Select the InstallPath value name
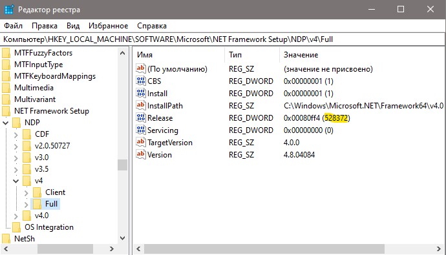The image size is (446, 255). (165, 106)
